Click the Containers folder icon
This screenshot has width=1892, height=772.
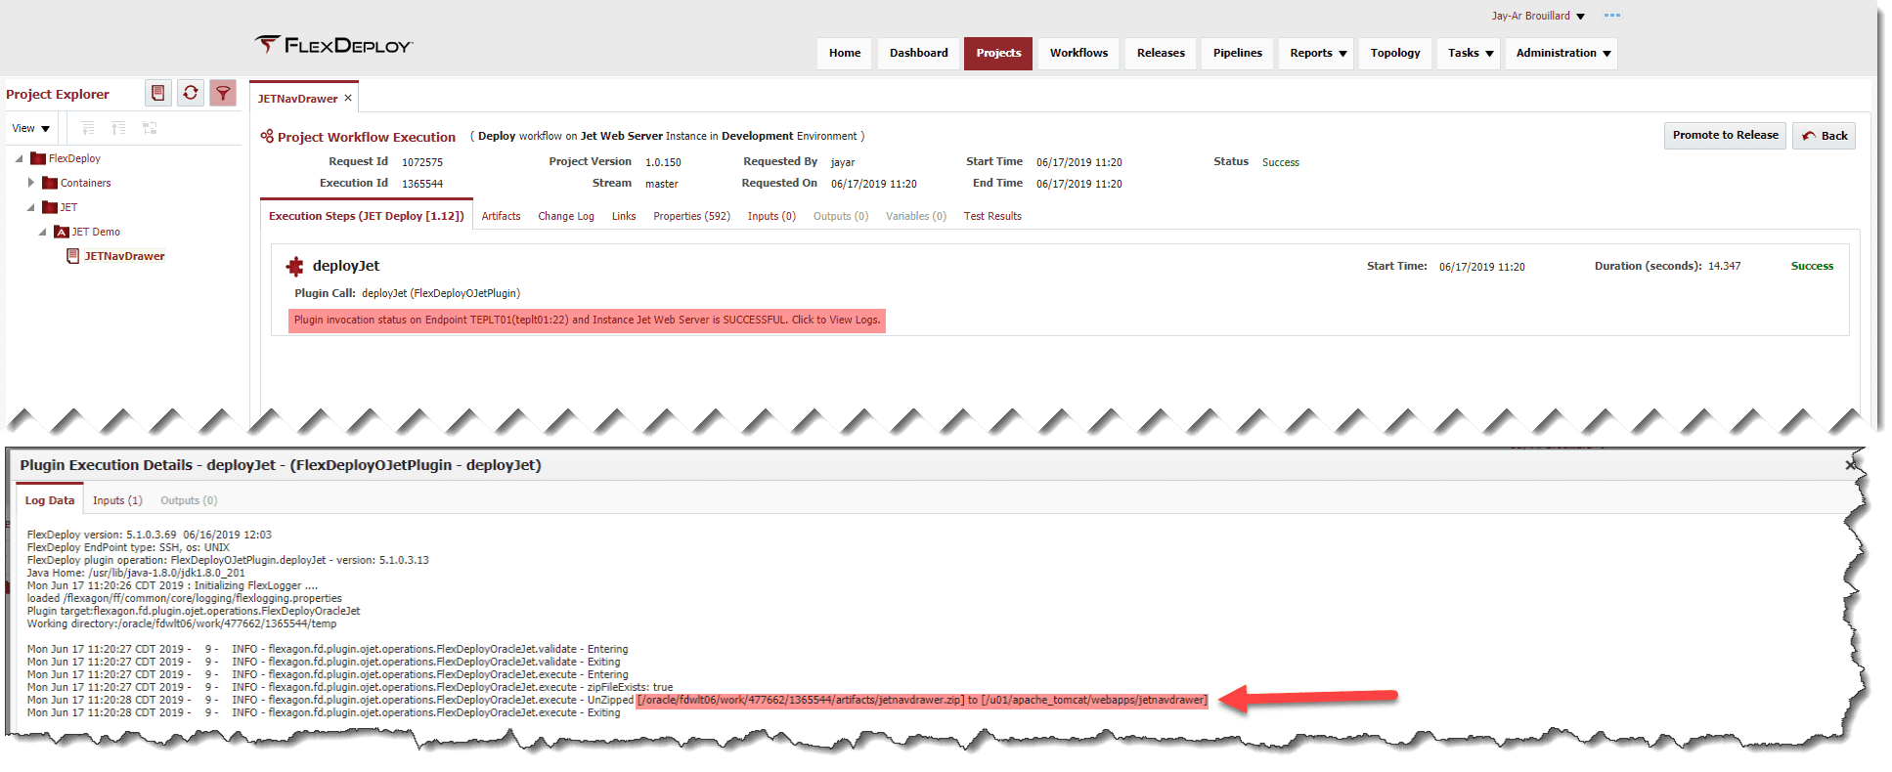click(50, 183)
